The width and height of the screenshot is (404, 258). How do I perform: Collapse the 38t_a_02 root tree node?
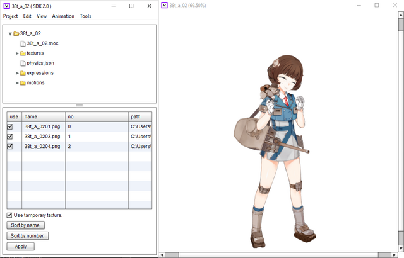click(10, 33)
